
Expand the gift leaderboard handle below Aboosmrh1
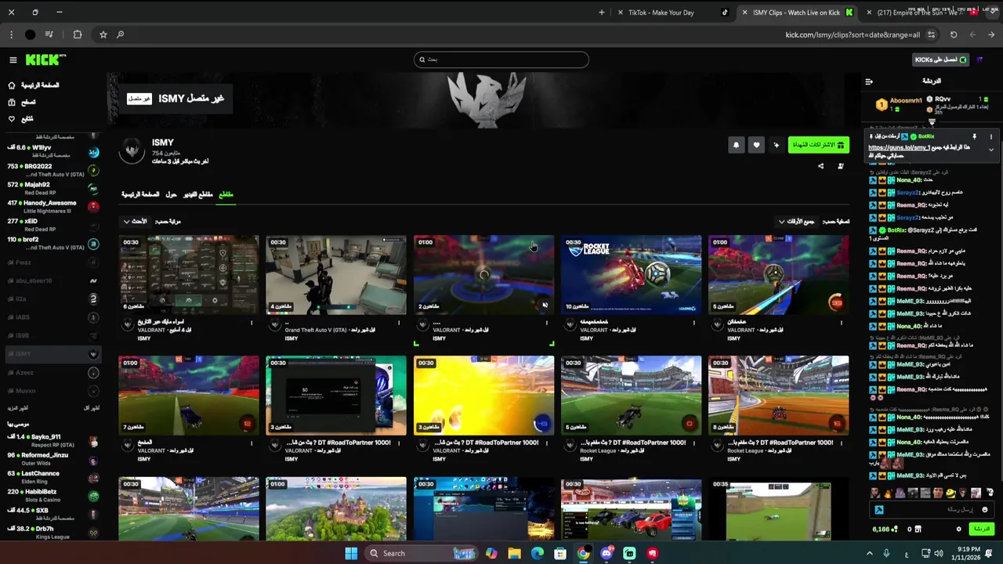(932, 122)
